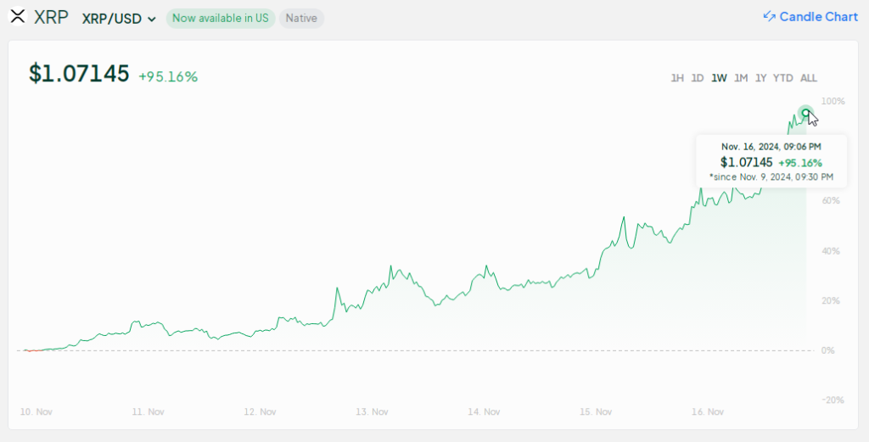Select the 1W time range

click(719, 78)
